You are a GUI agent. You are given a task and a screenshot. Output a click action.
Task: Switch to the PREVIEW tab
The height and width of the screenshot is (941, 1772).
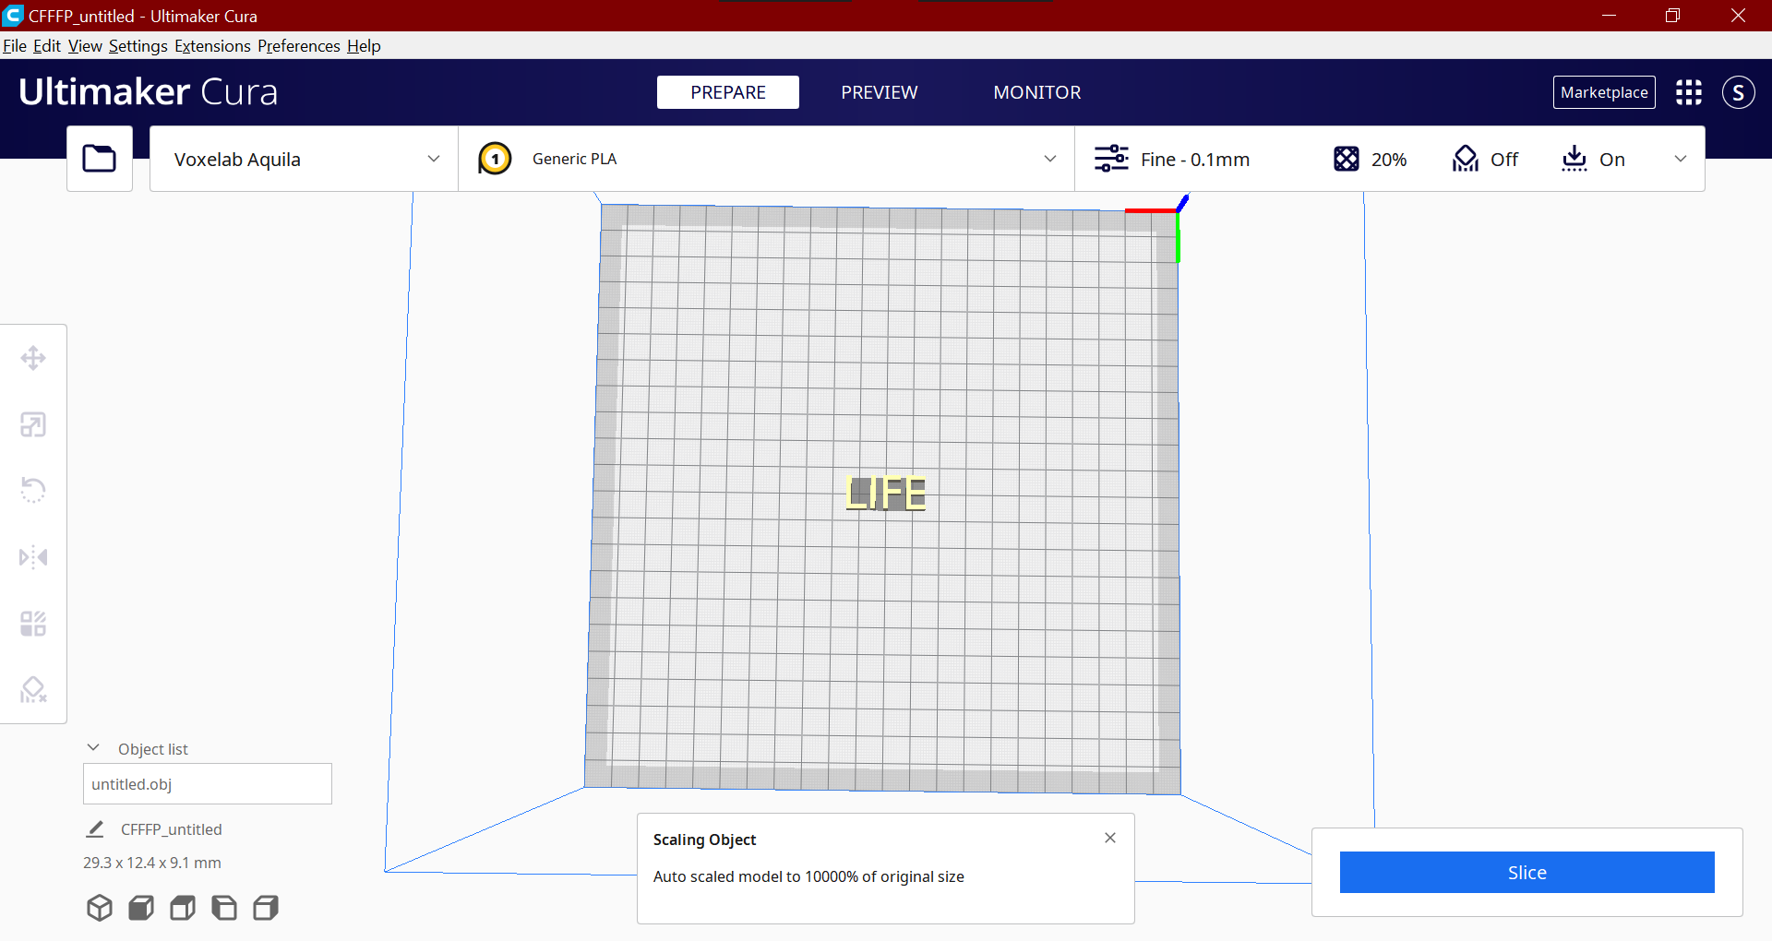[879, 92]
